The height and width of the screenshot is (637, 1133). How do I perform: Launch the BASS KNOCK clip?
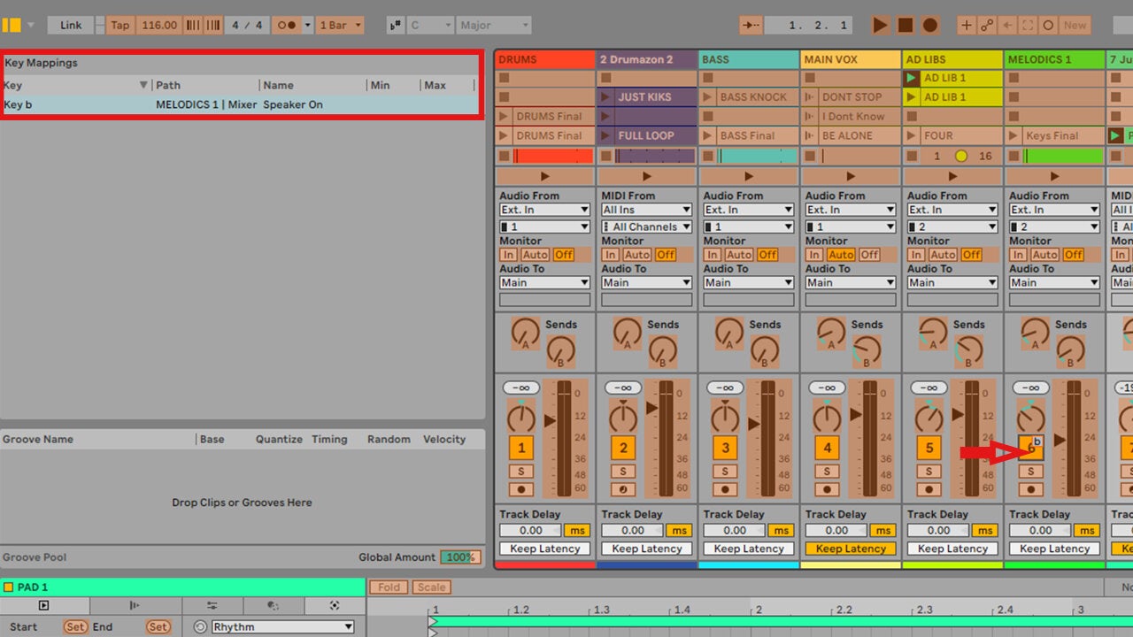pos(708,96)
